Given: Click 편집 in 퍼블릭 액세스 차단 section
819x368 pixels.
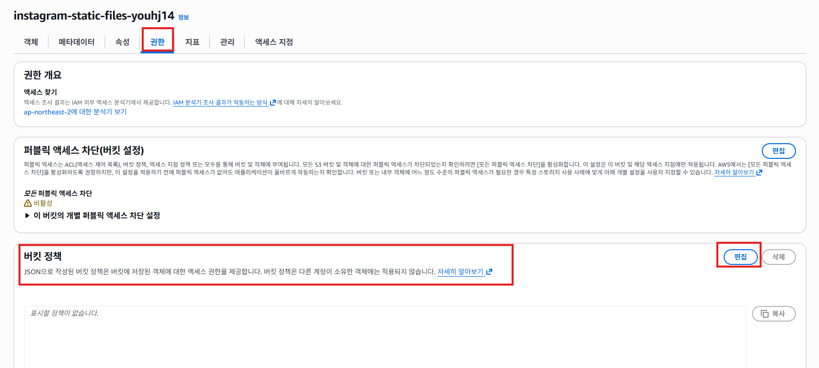Looking at the screenshot, I should pyautogui.click(x=778, y=151).
